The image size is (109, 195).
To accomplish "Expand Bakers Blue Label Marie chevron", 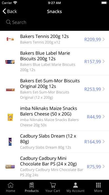I will coord(104,61).
